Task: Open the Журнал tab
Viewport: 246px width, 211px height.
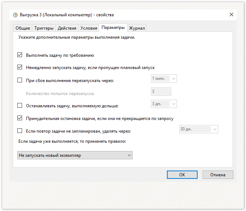Action: click(137, 28)
